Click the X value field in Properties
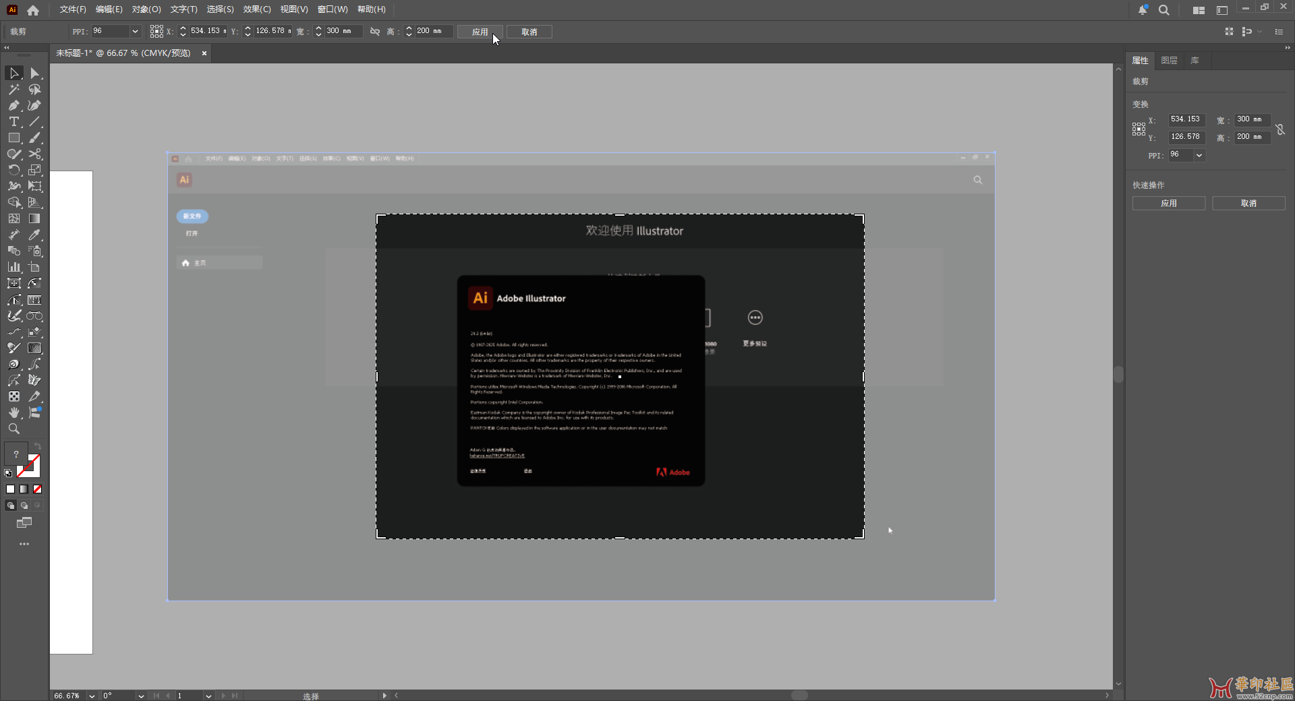Viewport: 1295px width, 701px height. tap(1186, 119)
